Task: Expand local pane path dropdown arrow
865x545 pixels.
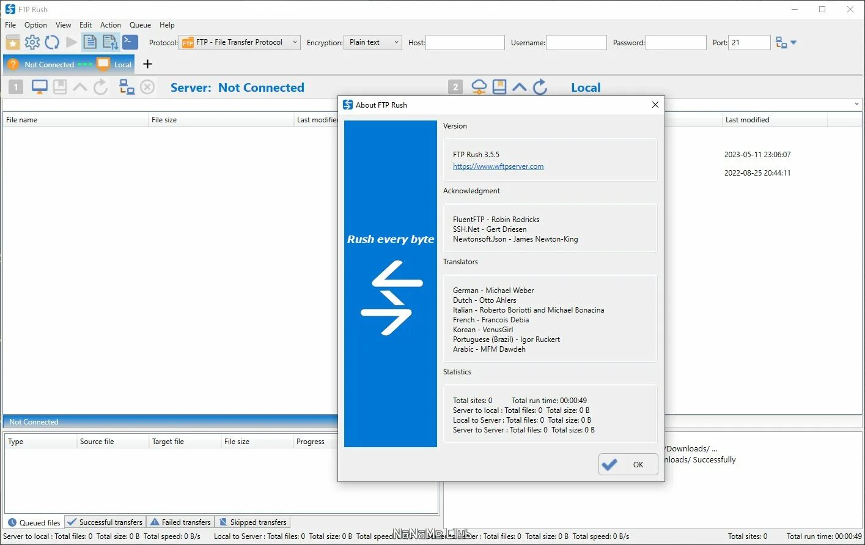Action: point(856,104)
